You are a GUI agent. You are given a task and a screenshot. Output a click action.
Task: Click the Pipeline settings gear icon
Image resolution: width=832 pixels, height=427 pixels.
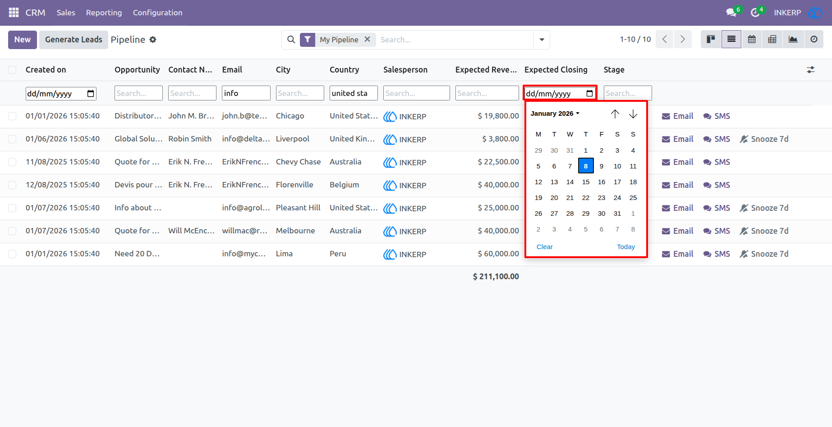[153, 40]
